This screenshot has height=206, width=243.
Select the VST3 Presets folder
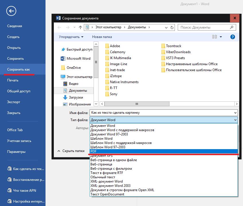point(173,58)
